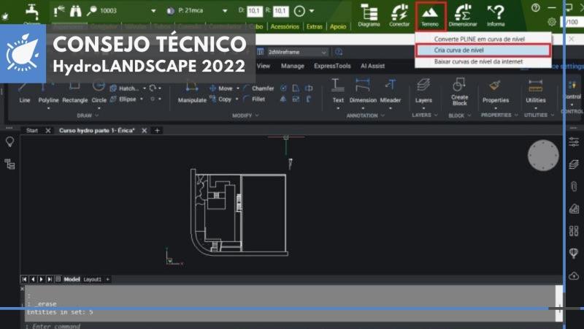Click the binoculars search icon
This screenshot has width=584, height=329.
pyautogui.click(x=76, y=11)
